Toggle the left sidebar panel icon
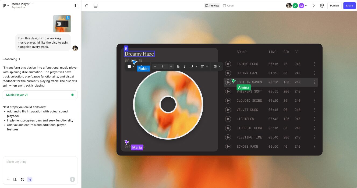 click(x=76, y=6)
